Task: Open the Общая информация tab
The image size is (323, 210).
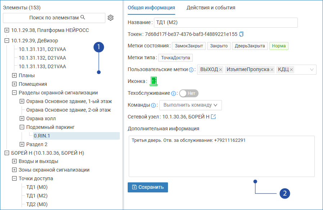Action: 151,8
